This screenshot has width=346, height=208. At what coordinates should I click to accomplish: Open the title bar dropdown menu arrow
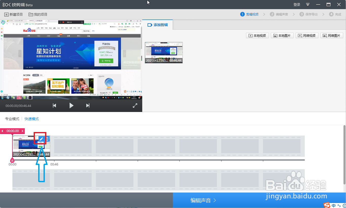coord(308,5)
